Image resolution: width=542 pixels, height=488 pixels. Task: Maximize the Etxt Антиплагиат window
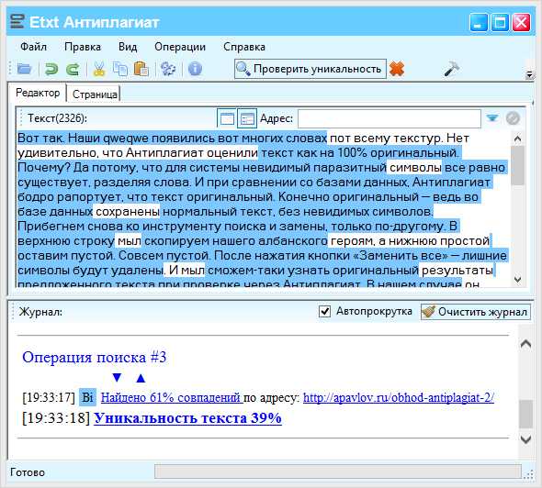tap(500, 22)
